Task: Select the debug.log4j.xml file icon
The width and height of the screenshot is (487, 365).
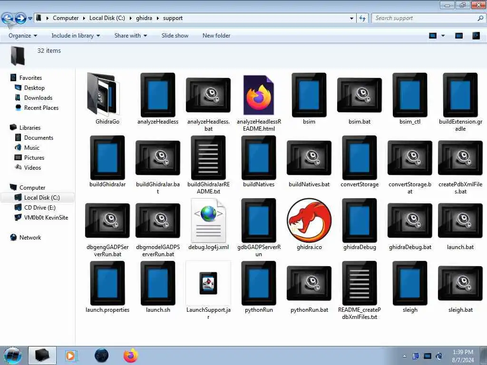Action: coord(208,221)
